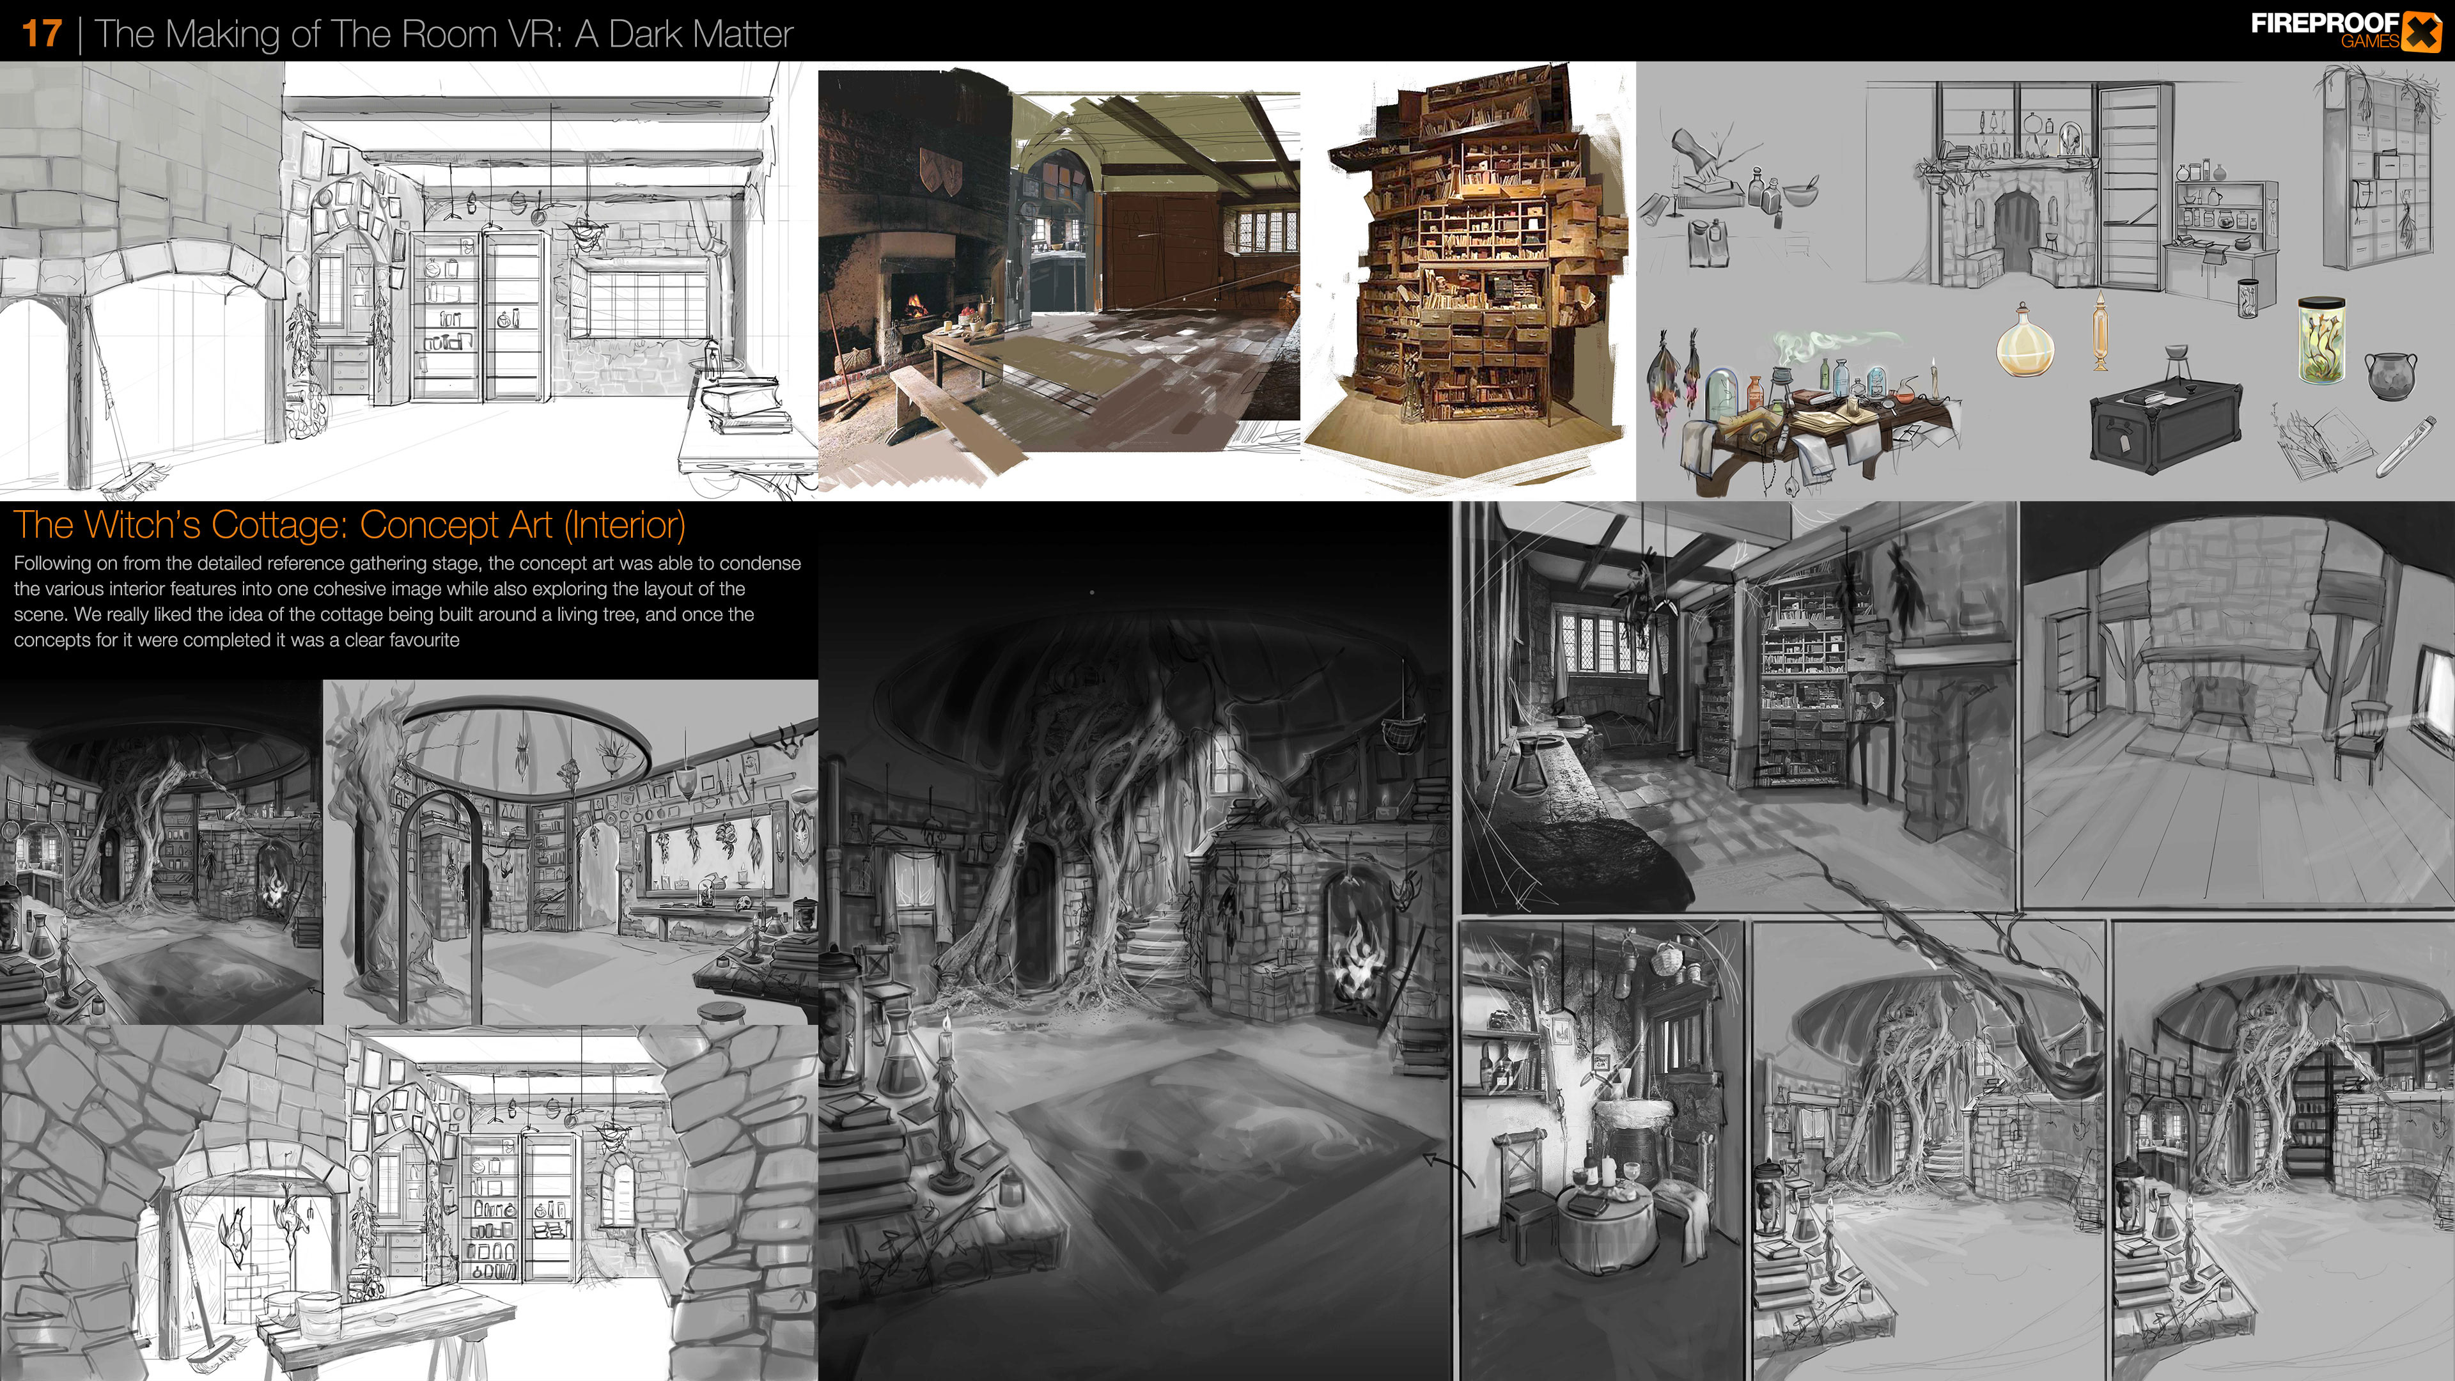This screenshot has height=1381, width=2455.
Task: Open the tree sketch variant with inner bookshelves
Action: [2284, 1150]
